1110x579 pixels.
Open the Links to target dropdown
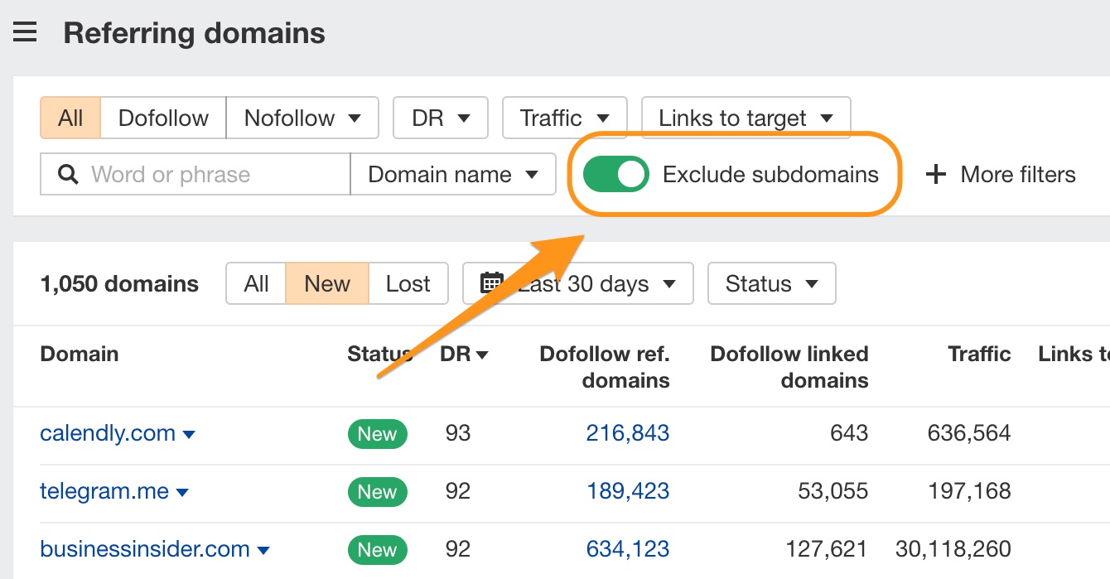[746, 118]
